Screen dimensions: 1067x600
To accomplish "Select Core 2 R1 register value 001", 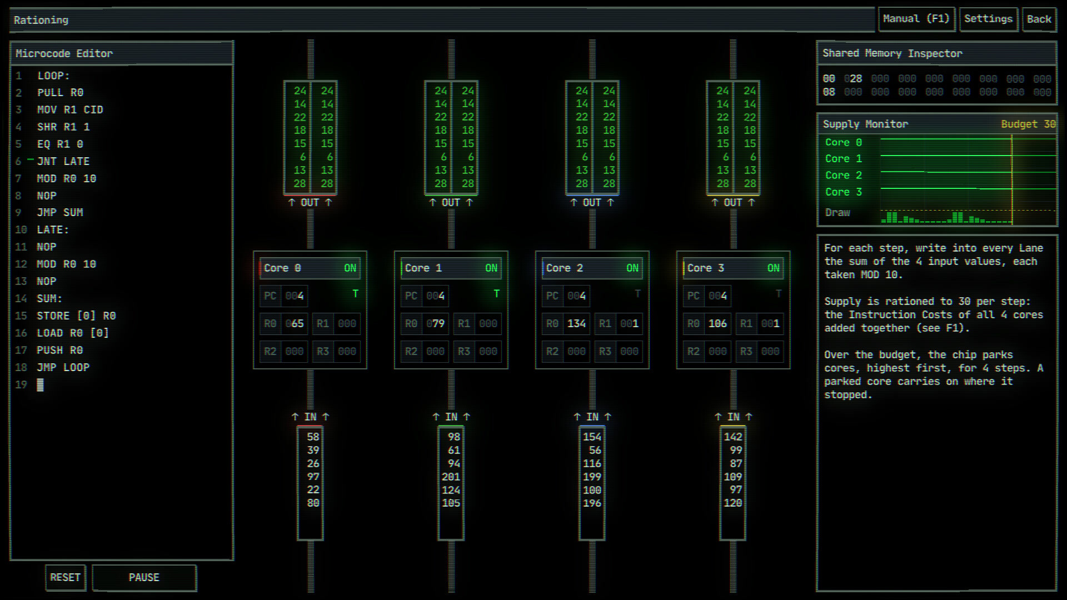I will point(630,324).
